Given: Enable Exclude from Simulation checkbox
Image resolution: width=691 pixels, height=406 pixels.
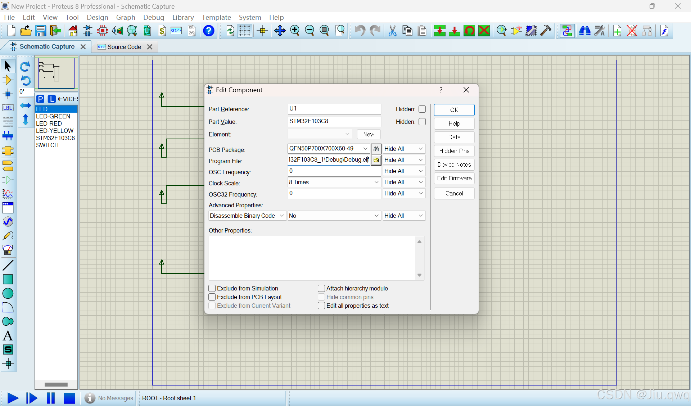Looking at the screenshot, I should (212, 288).
